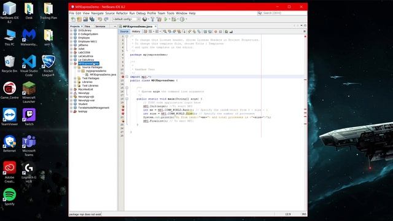The height and width of the screenshot is (221, 393).
Task: Click the Clean and Build icon
Action: 159,19
